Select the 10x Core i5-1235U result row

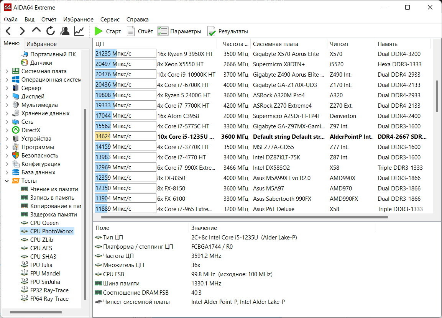point(262,137)
